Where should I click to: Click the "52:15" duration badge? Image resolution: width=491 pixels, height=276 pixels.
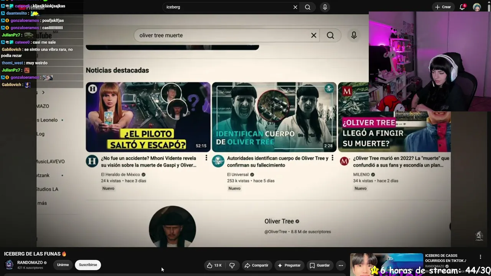pyautogui.click(x=201, y=146)
